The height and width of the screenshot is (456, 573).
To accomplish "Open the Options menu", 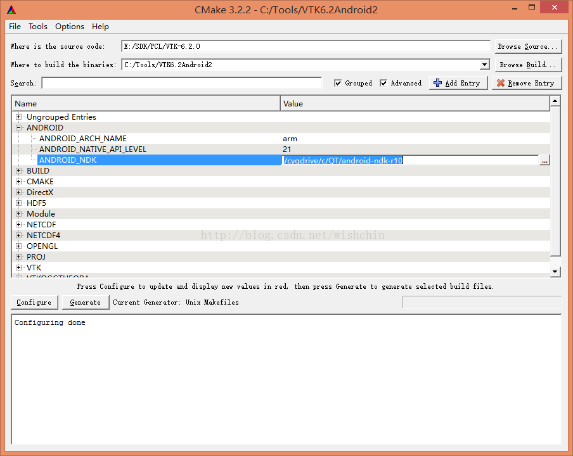I will (70, 27).
